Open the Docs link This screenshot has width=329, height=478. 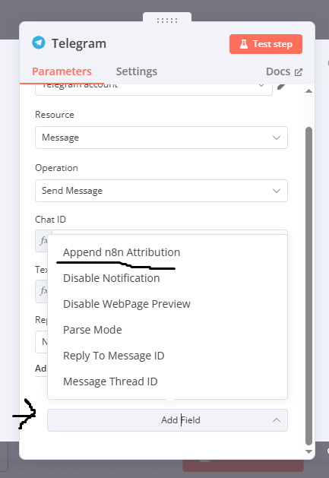coord(284,71)
